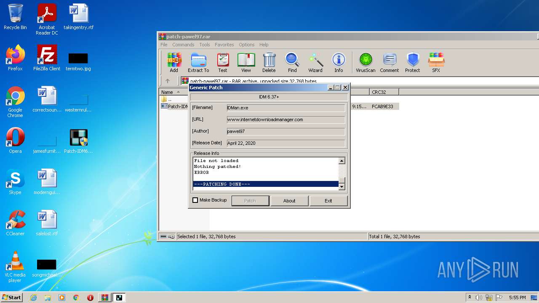The height and width of the screenshot is (303, 539).
Task: Click the Protect shield icon
Action: [x=413, y=63]
